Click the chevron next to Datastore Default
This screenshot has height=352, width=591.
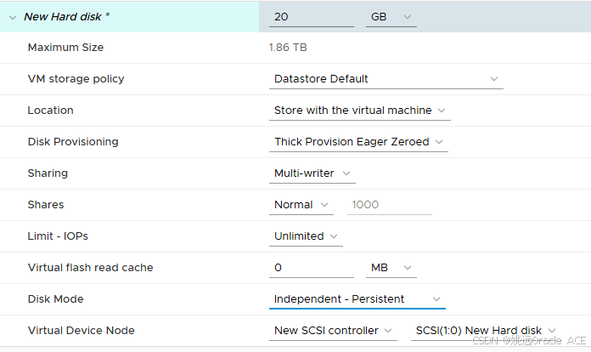tap(493, 79)
